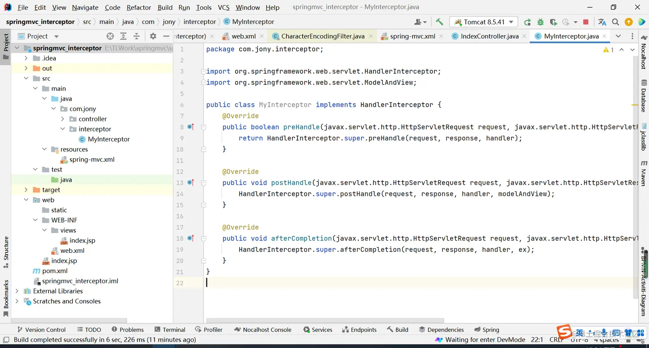
Task: Open the Nocalhost Console tool window
Action: (x=262, y=330)
